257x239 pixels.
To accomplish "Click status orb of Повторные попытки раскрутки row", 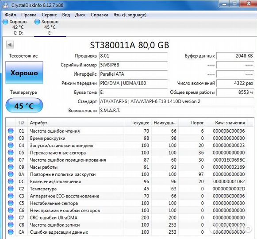I will coord(11,174).
